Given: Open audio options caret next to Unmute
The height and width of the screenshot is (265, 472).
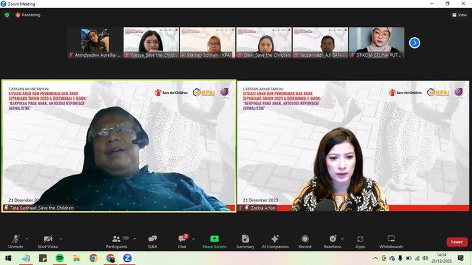Looking at the screenshot, I should click(27, 239).
